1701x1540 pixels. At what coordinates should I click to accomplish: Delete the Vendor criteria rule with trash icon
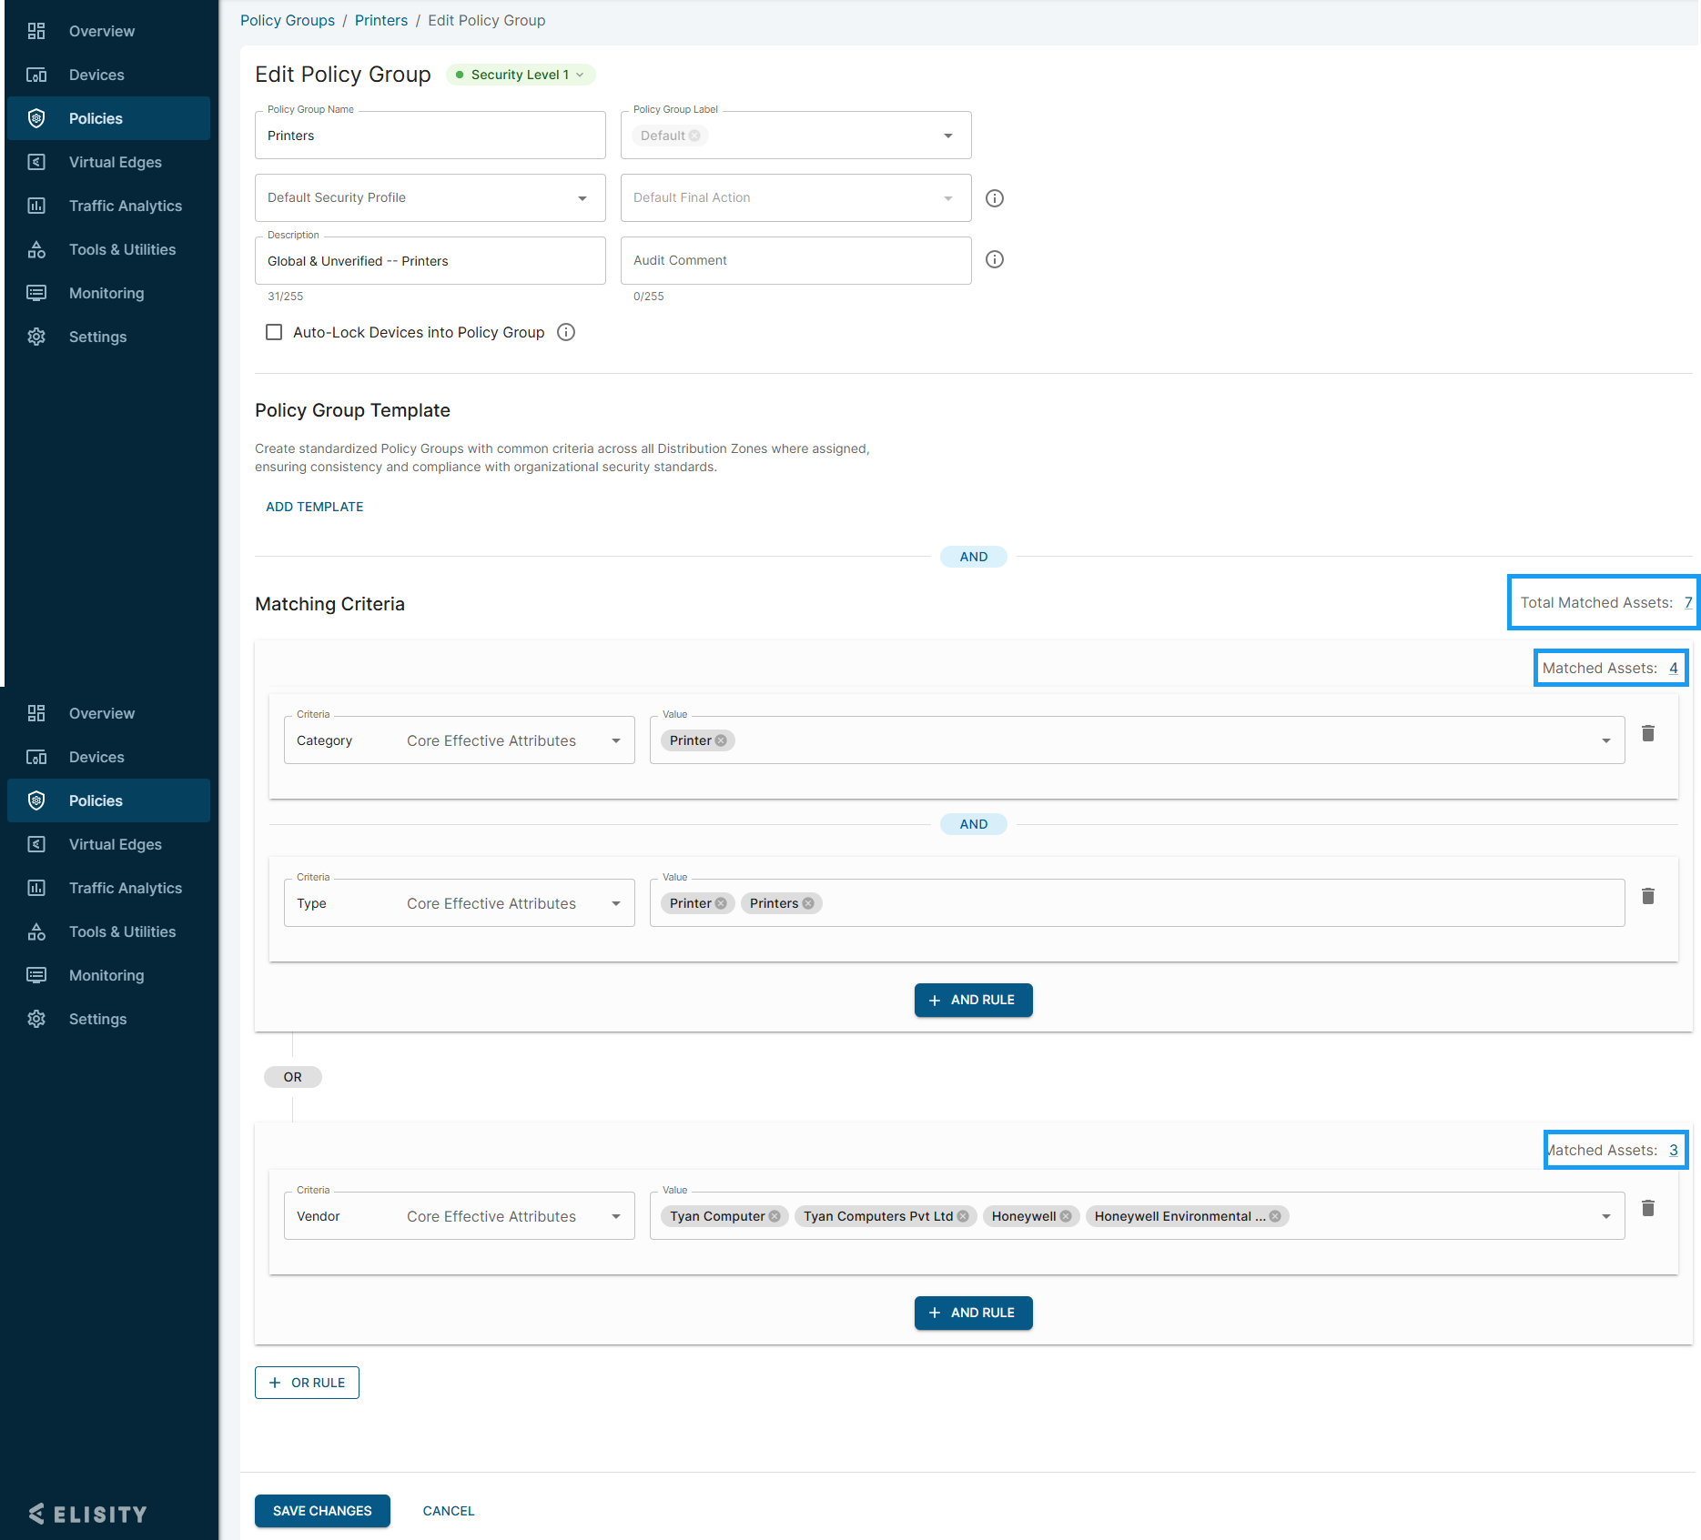(1647, 1208)
